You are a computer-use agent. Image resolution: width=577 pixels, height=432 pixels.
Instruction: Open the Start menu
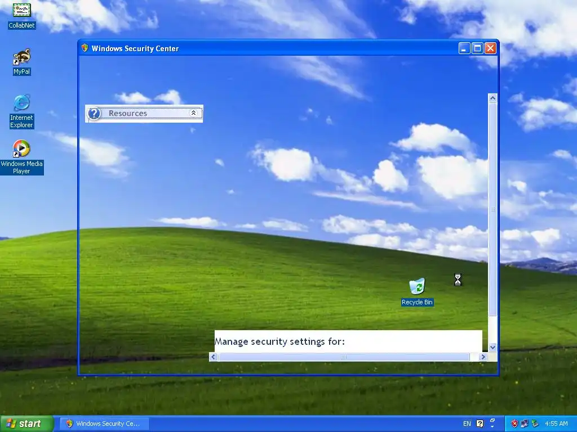(26, 424)
